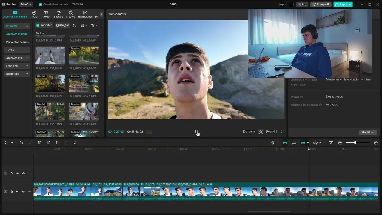
Task: Select Archivos multim... in the sidebar
Action: pos(17,34)
